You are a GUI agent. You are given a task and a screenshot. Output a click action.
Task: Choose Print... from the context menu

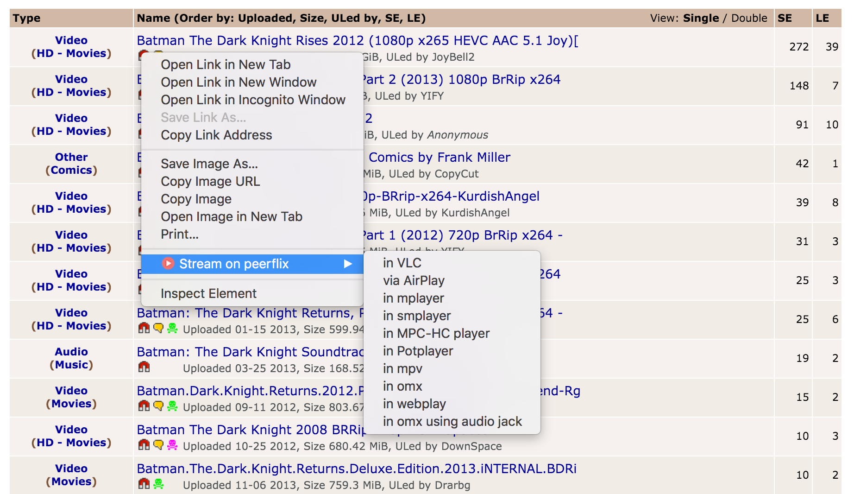252,234
